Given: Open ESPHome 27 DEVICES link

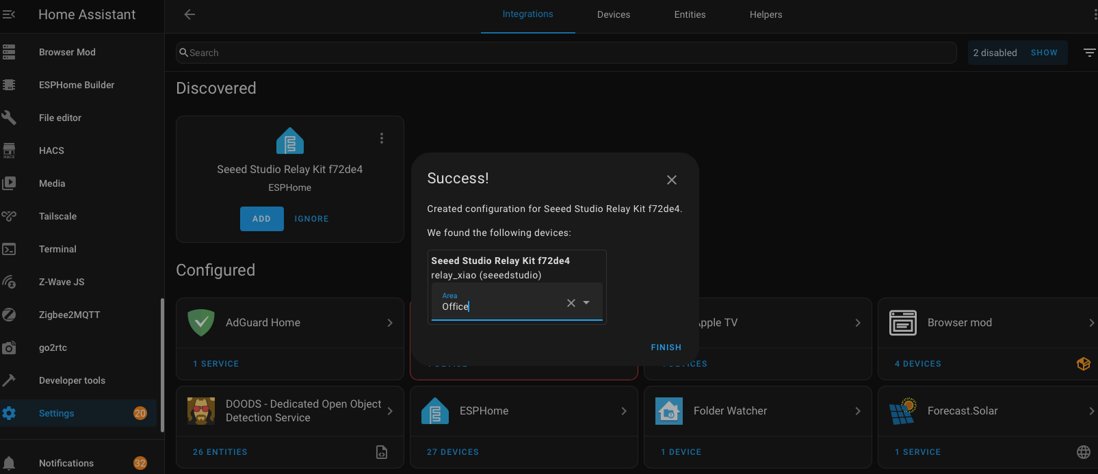Looking at the screenshot, I should pos(453,452).
